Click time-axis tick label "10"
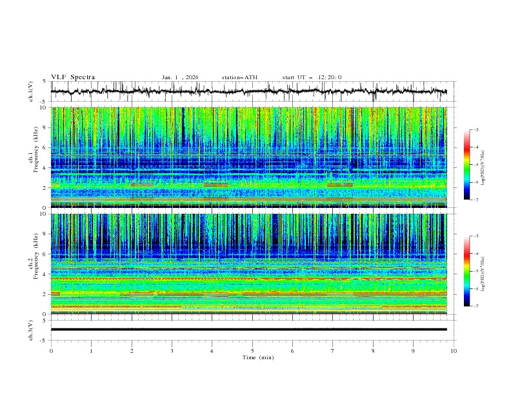This screenshot has height=394, width=511. tap(454, 351)
